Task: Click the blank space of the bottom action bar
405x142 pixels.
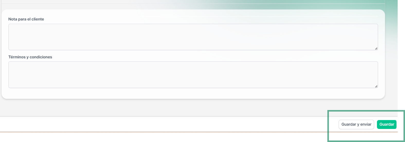Action: [x=167, y=124]
